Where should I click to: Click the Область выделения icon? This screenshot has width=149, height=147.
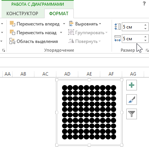click(x=12, y=41)
